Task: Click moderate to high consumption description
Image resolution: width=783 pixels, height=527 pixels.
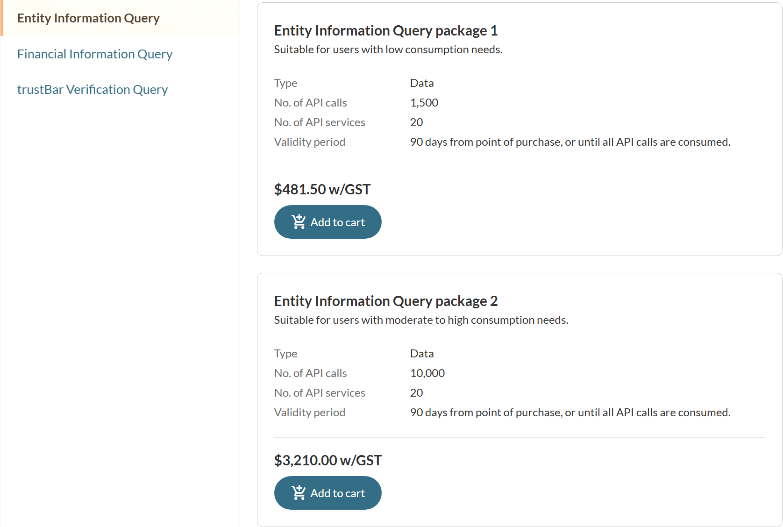Action: click(x=421, y=320)
